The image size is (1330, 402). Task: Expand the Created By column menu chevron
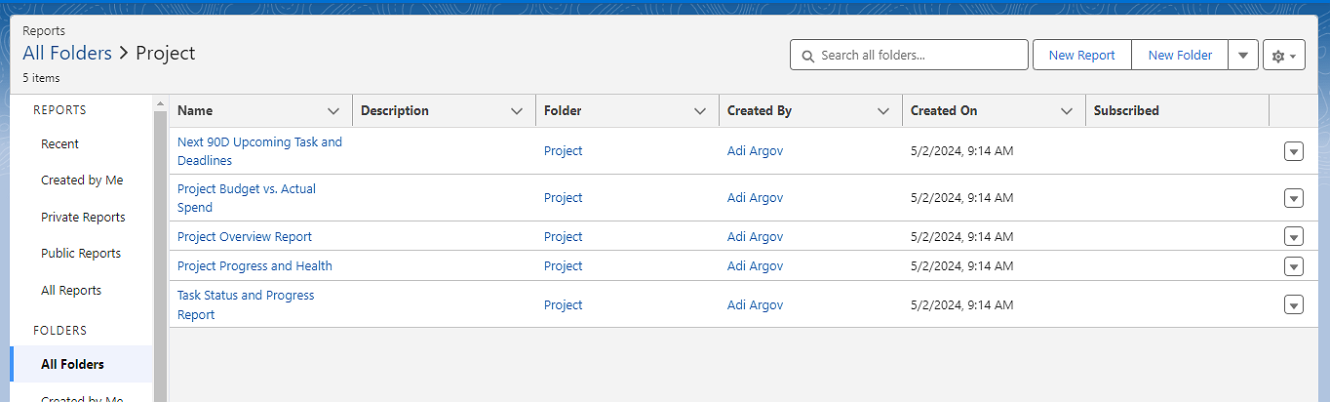[x=883, y=111]
